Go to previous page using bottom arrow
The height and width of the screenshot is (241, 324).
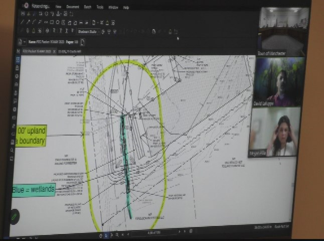click(128, 234)
